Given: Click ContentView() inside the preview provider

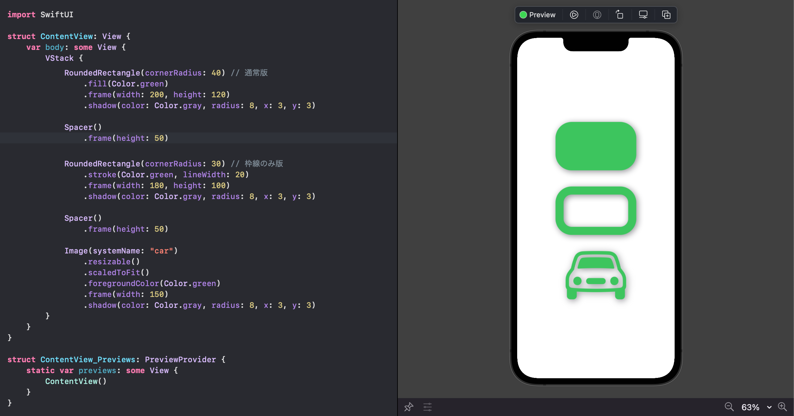Looking at the screenshot, I should (76, 381).
